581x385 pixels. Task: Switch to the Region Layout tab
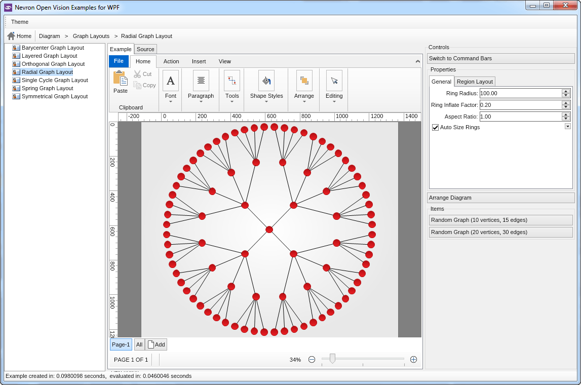(x=475, y=82)
